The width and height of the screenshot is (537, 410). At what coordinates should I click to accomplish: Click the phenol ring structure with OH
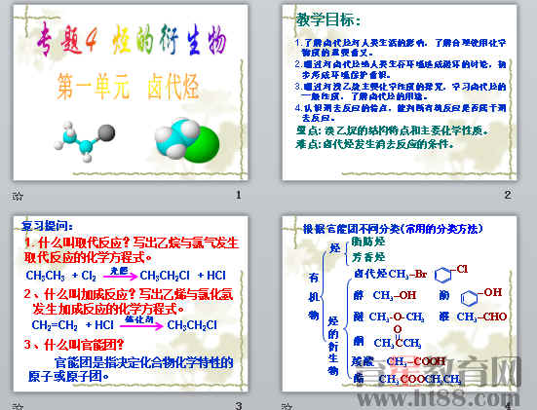point(480,297)
